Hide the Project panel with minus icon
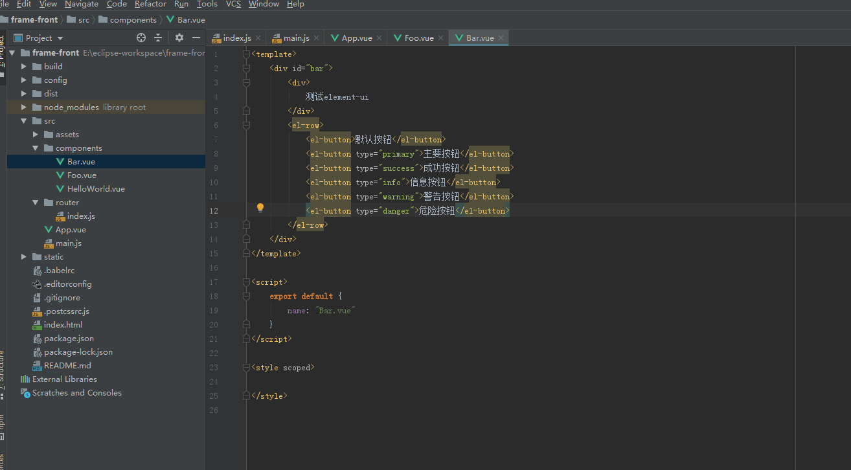Viewport: 851px width, 470px height. [196, 38]
